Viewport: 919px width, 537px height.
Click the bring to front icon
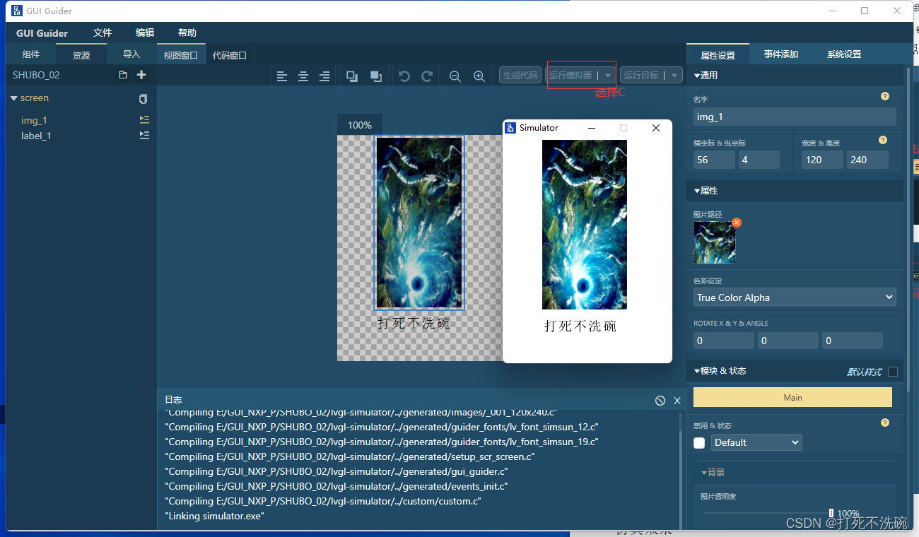[x=352, y=76]
